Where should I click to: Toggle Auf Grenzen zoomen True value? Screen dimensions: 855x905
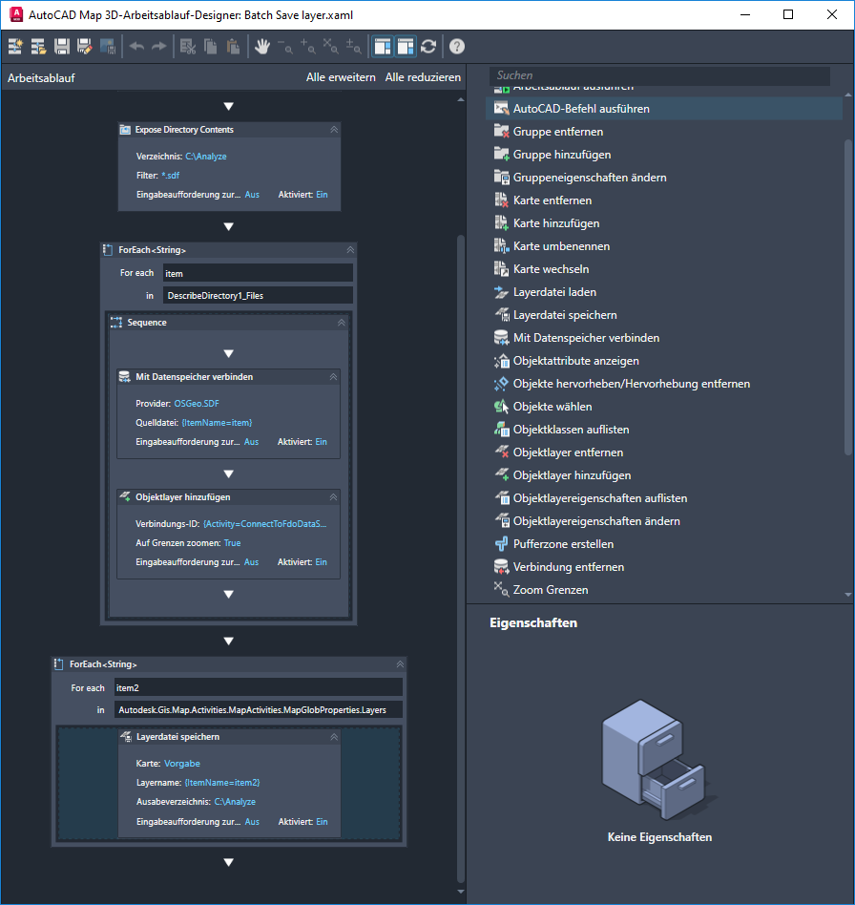tap(233, 543)
